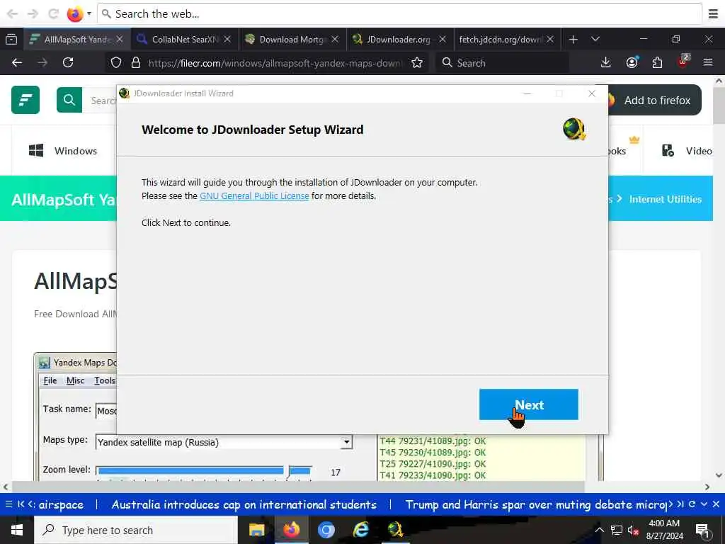Click the muted volume tray icon

pyautogui.click(x=633, y=531)
